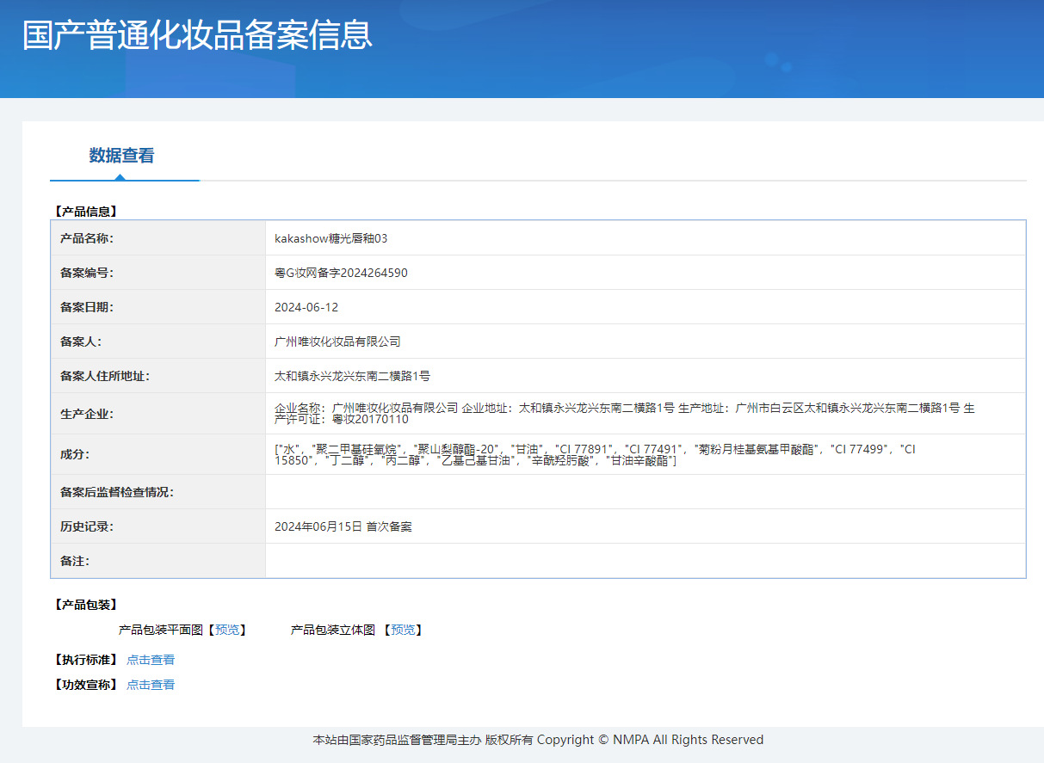Click the page title 国产普通化妆品备案信息
The image size is (1044, 763).
tap(197, 35)
